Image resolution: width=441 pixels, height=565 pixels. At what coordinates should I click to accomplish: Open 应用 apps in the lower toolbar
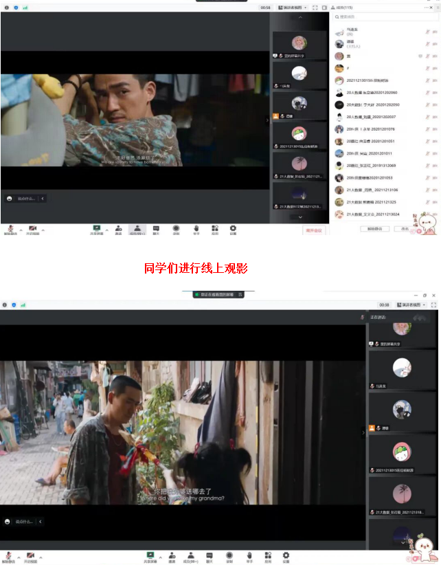tap(268, 557)
